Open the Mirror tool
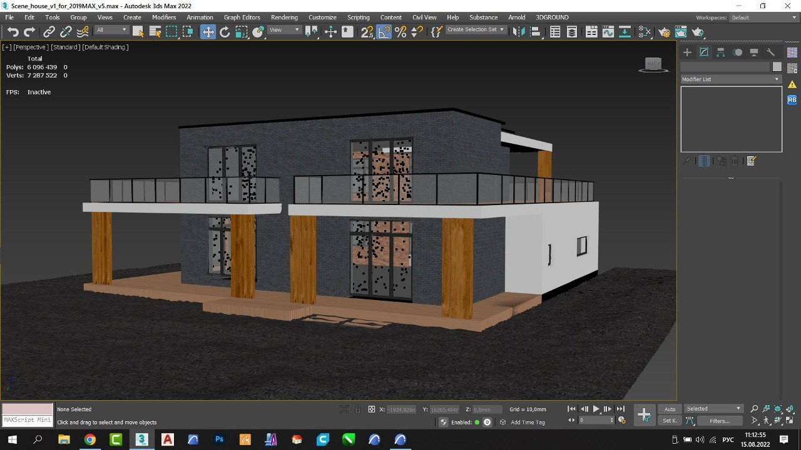The height and width of the screenshot is (450, 801). (518, 32)
